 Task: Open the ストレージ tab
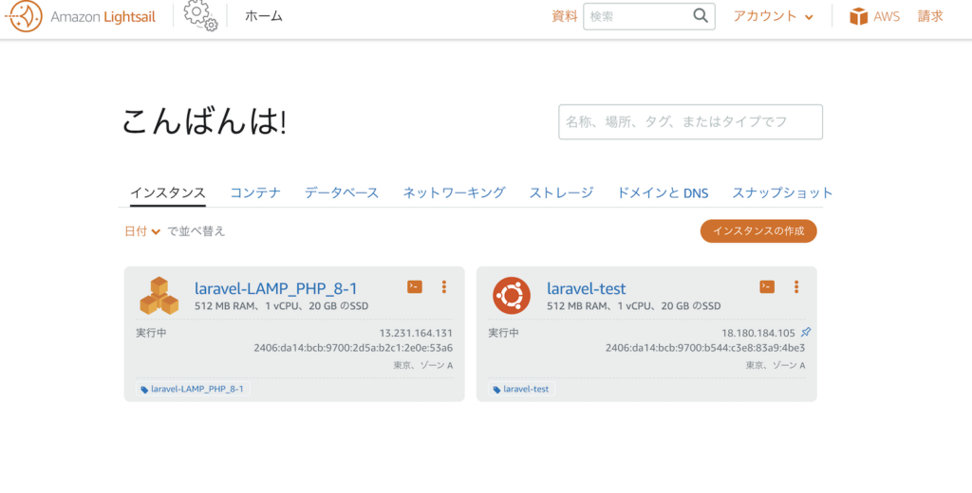(x=562, y=192)
